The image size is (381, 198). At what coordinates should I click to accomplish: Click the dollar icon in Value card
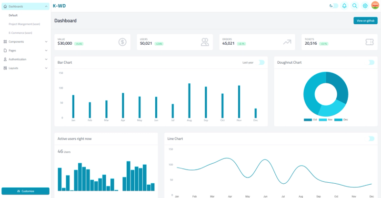point(122,42)
